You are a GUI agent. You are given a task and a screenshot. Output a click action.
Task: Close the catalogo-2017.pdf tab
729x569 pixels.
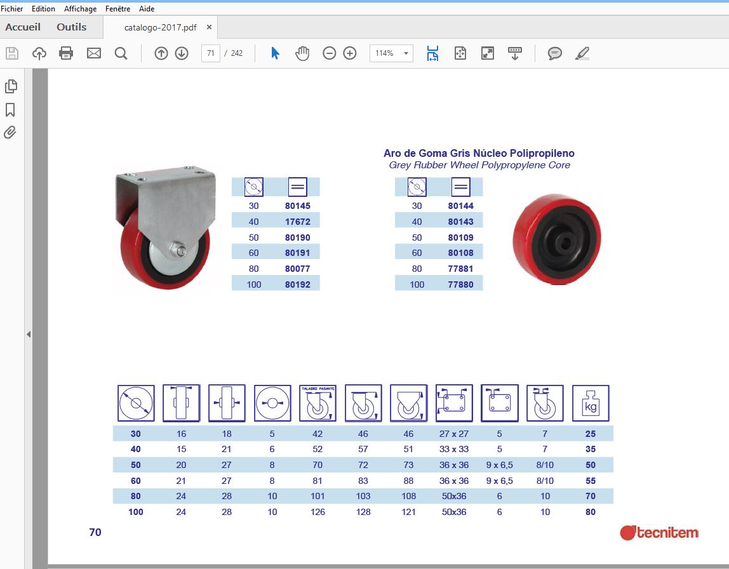click(x=209, y=27)
